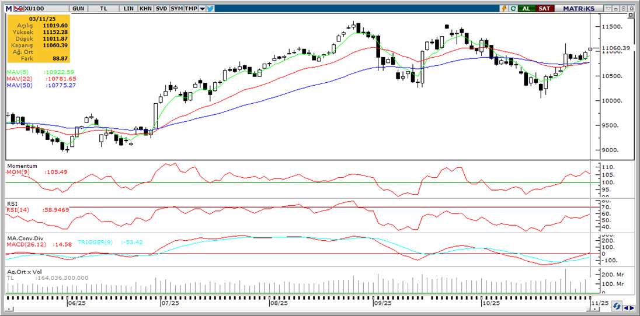The height and width of the screenshot is (316, 640).
Task: Click the M logo icon in the title bar
Action: [8, 9]
